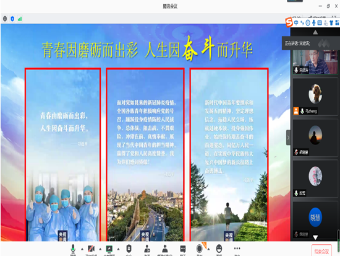Expand the arrow next to share screen
This screenshot has width=340, height=256.
118,249
